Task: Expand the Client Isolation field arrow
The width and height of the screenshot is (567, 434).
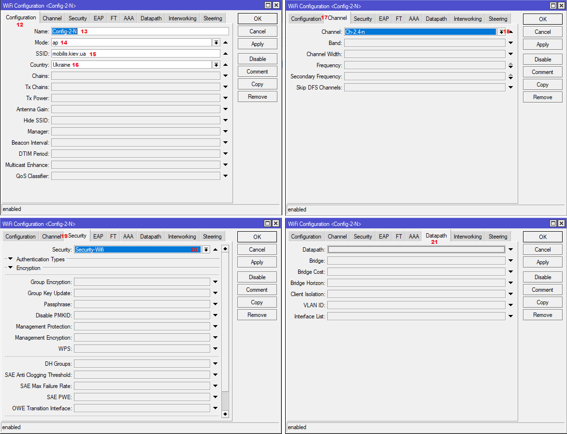Action: pyautogui.click(x=510, y=294)
